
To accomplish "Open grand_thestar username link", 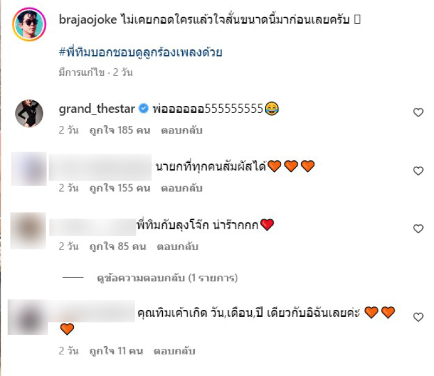I will coord(97,109).
